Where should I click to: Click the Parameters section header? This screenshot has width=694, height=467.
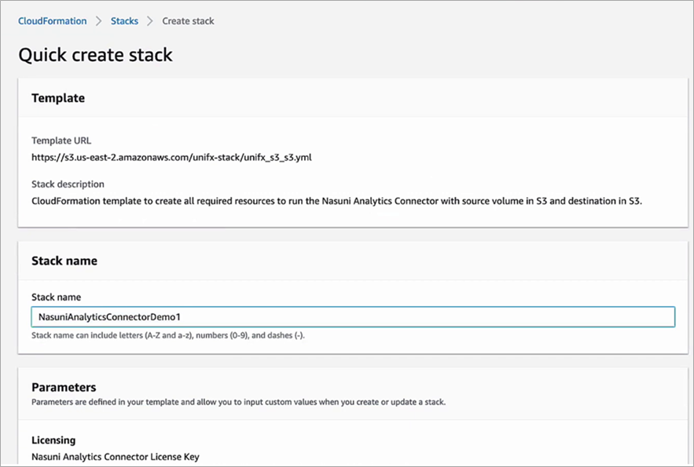click(64, 387)
